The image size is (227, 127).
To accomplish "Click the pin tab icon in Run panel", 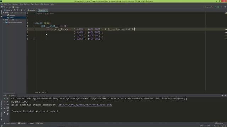I will coord(4,113).
